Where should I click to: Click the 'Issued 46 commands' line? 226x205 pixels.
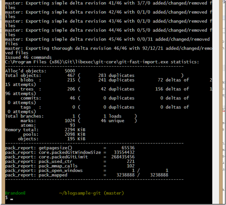point(28,57)
